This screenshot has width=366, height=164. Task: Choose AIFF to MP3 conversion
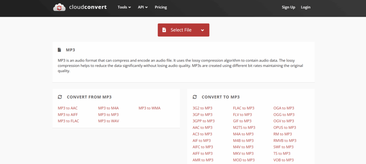203,154
